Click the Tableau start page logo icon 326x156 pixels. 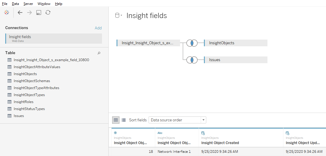coord(7,13)
